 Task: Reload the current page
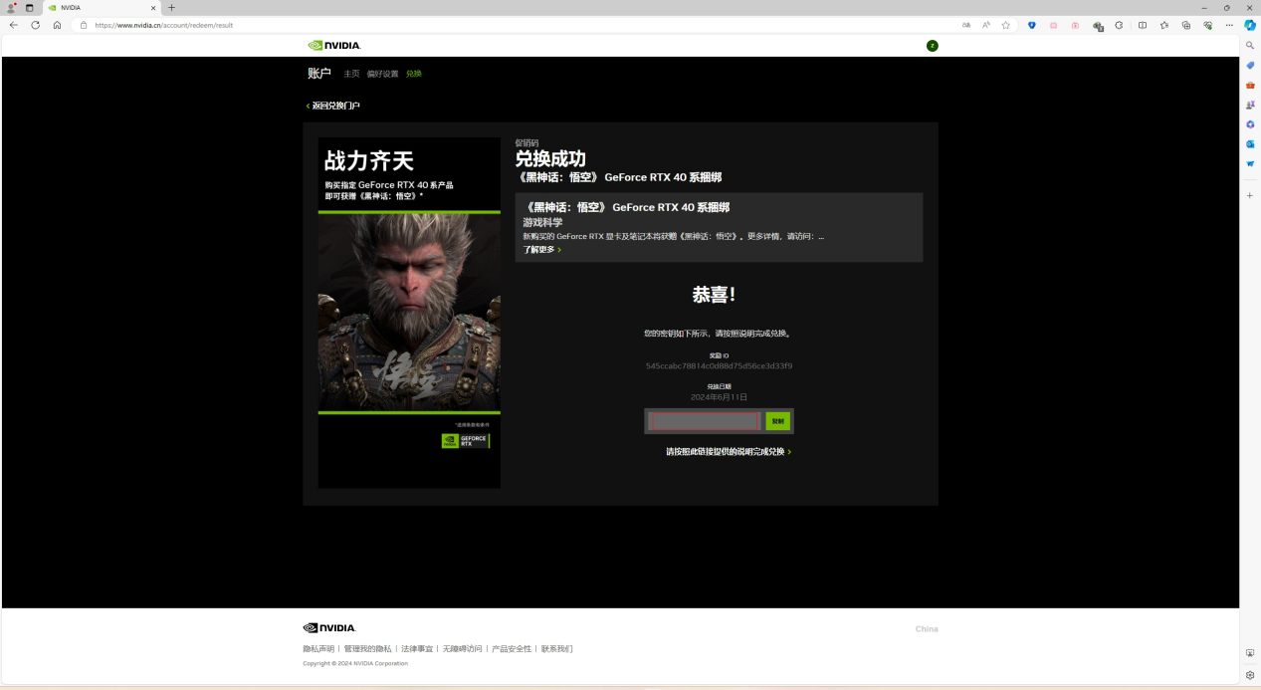36,25
